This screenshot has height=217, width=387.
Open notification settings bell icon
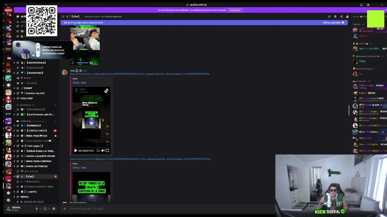click(x=335, y=17)
